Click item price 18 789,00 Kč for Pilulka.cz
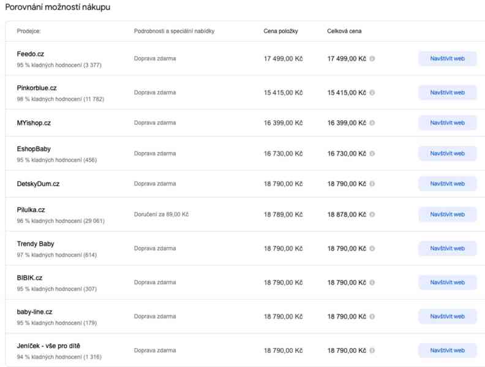The width and height of the screenshot is (485, 367). pos(284,214)
